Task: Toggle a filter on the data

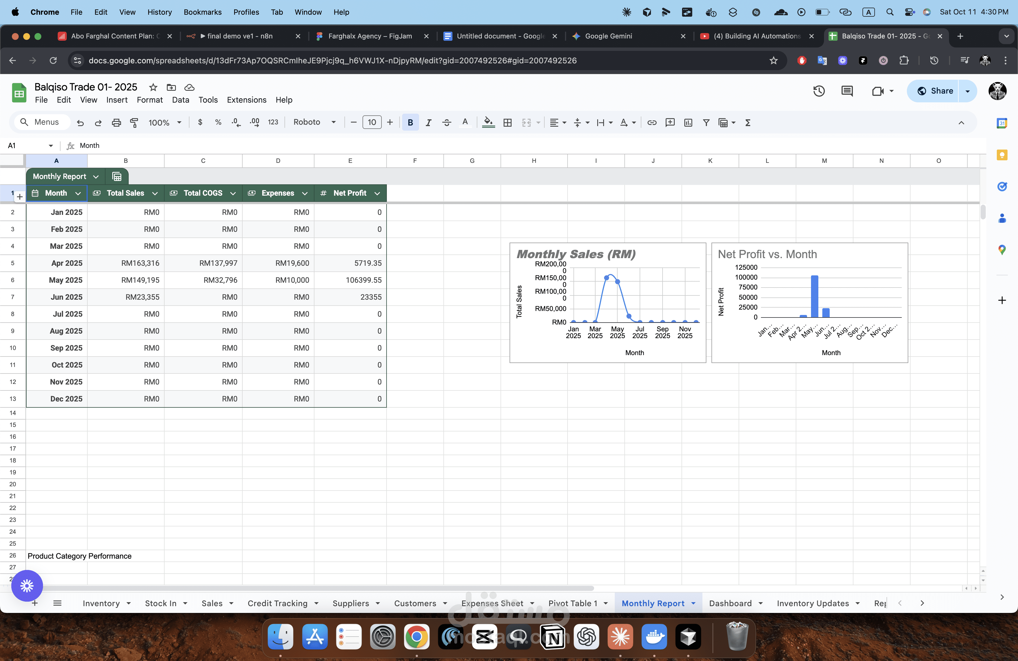Action: click(x=706, y=123)
